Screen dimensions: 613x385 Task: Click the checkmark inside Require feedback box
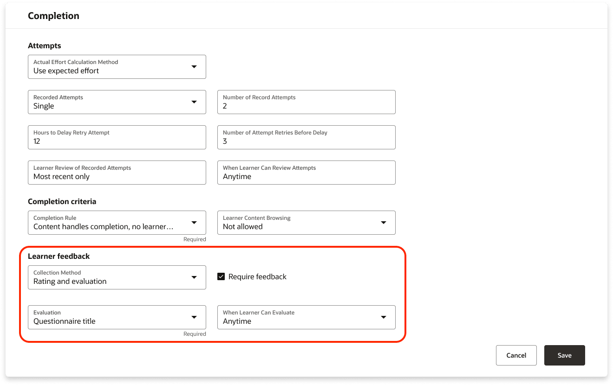point(221,276)
